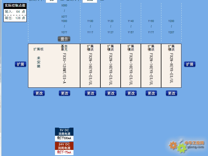Click the Y137 address label
The image size is (208, 156).
[111, 32]
